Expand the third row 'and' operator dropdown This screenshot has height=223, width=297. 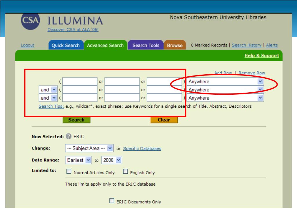tap(48, 98)
